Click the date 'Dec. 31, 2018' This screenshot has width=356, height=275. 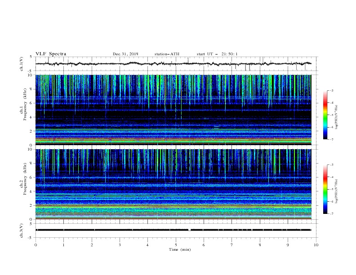[x=125, y=54]
